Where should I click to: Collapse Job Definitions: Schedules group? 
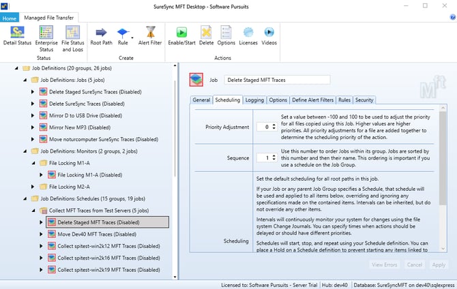[x=25, y=199]
